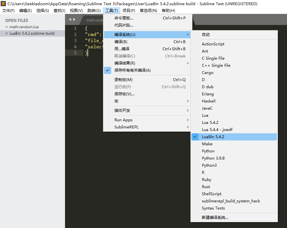Expand the SublimeREPL submenu
287x228 pixels.
(x=147, y=127)
